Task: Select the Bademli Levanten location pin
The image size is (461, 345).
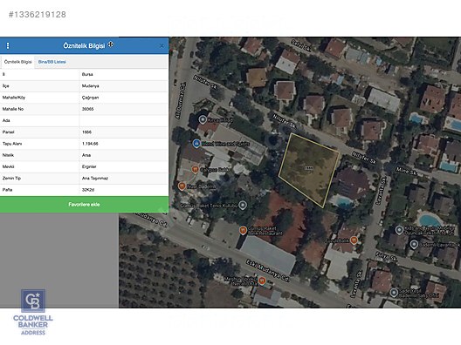Action: click(414, 244)
